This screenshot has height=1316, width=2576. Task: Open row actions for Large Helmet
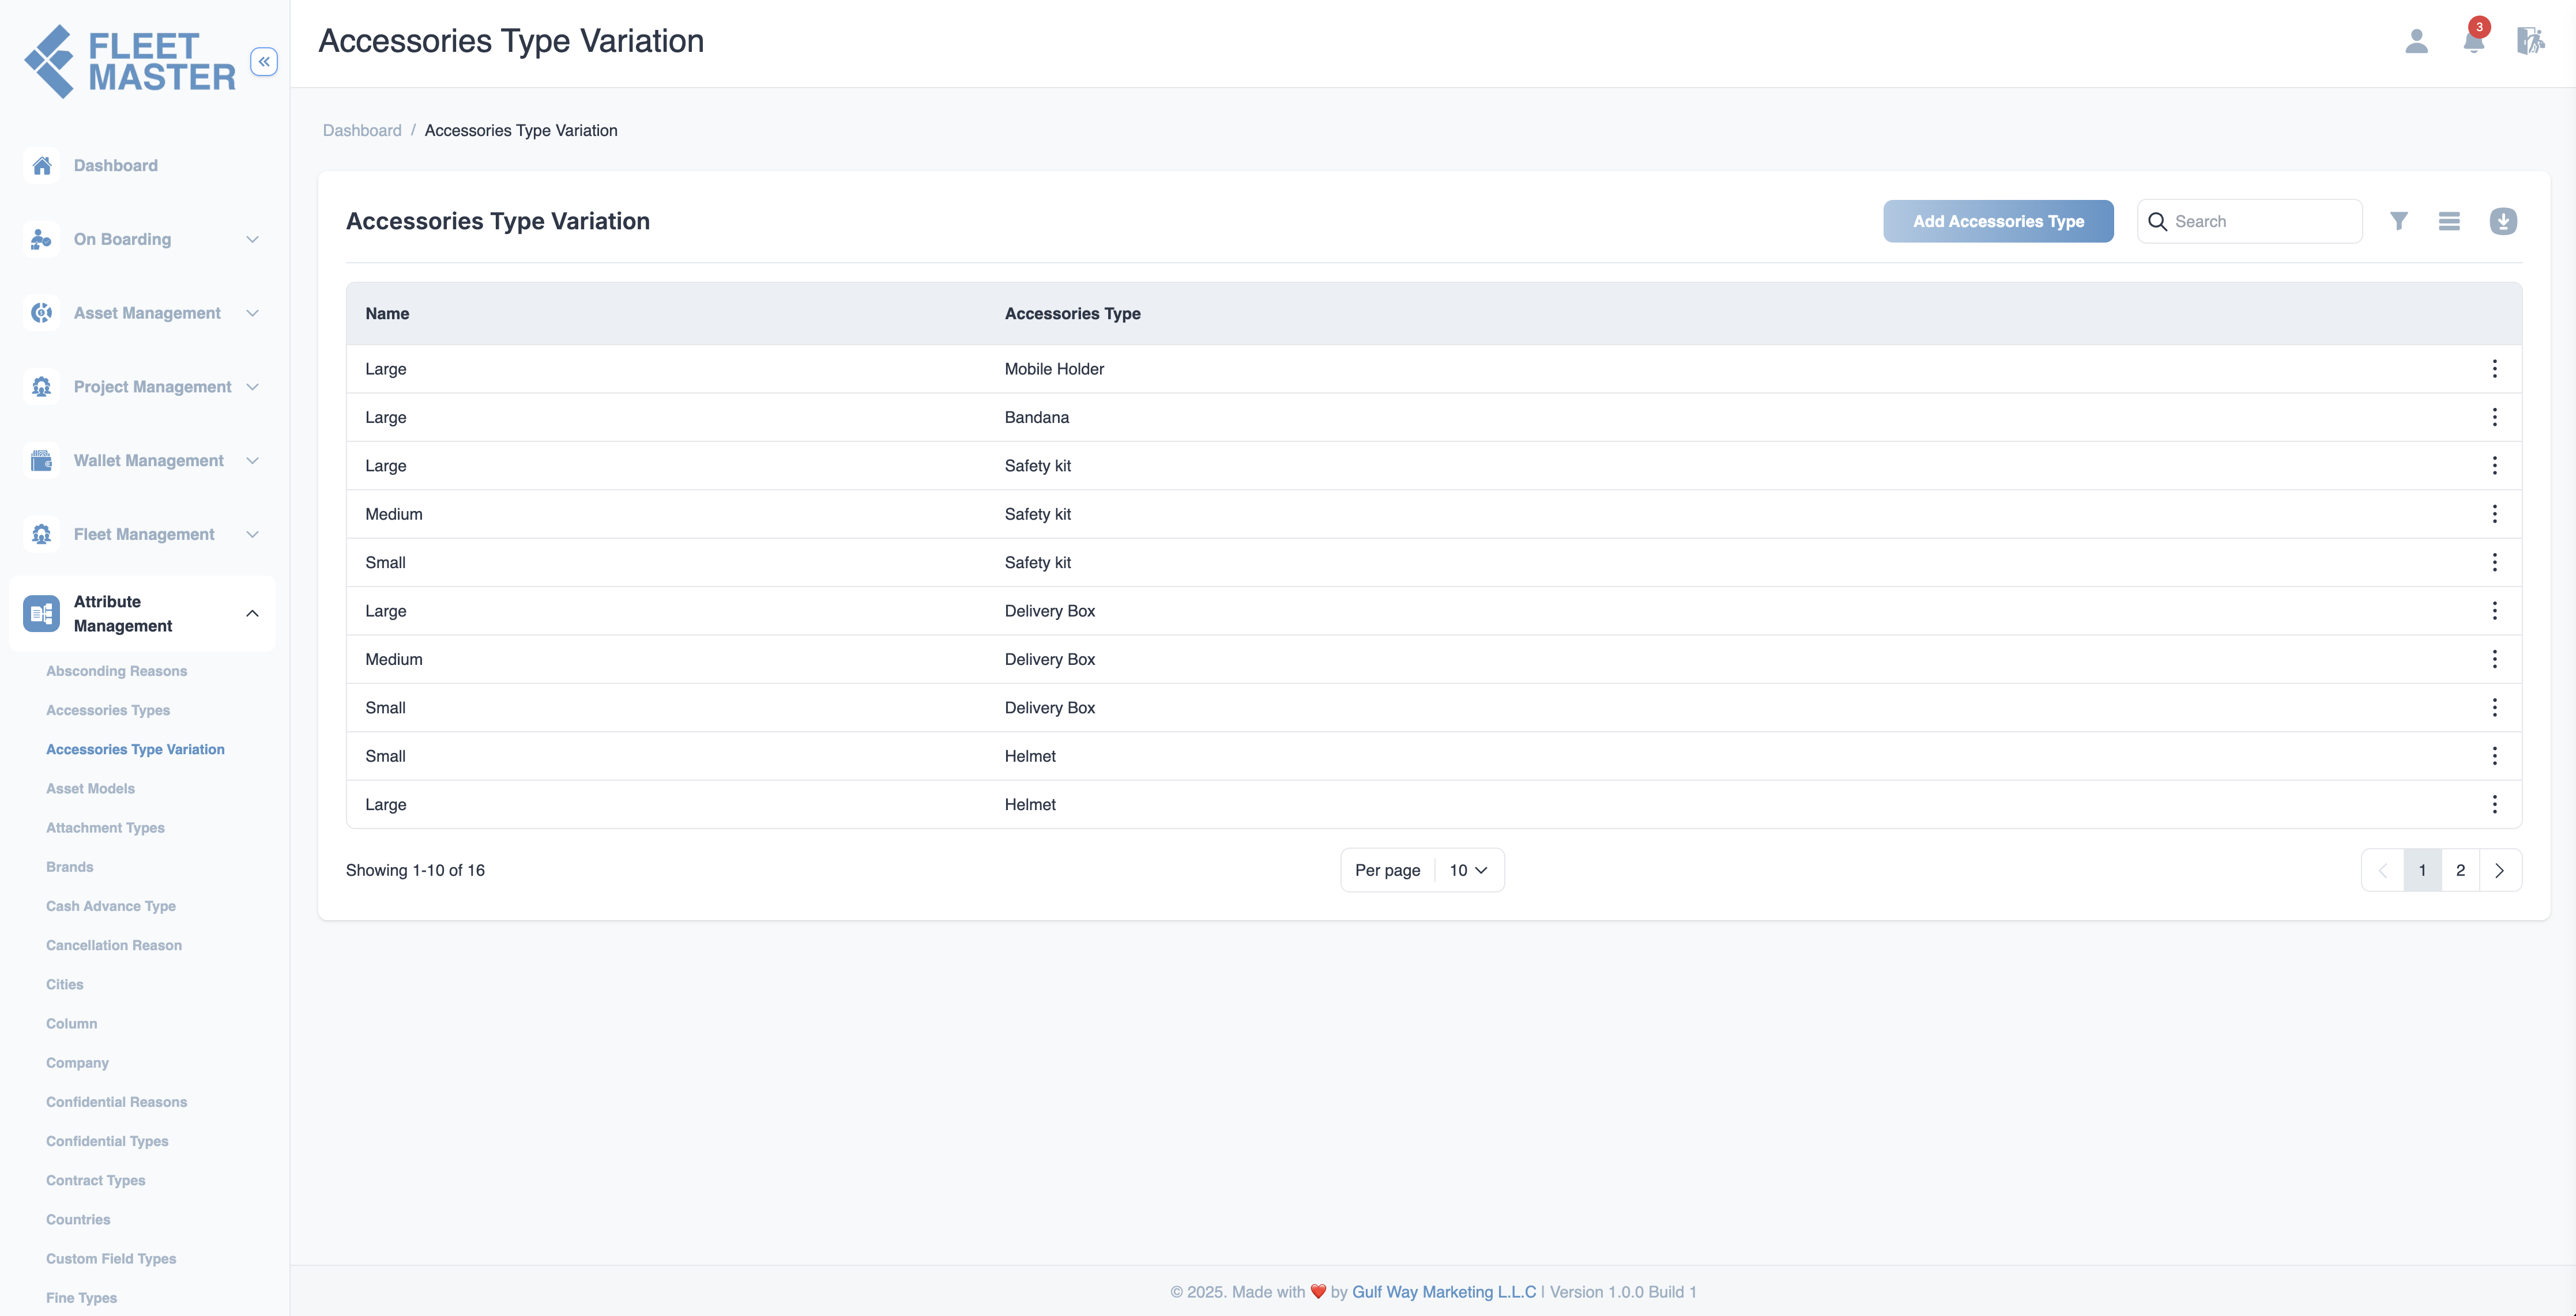pyautogui.click(x=2494, y=806)
